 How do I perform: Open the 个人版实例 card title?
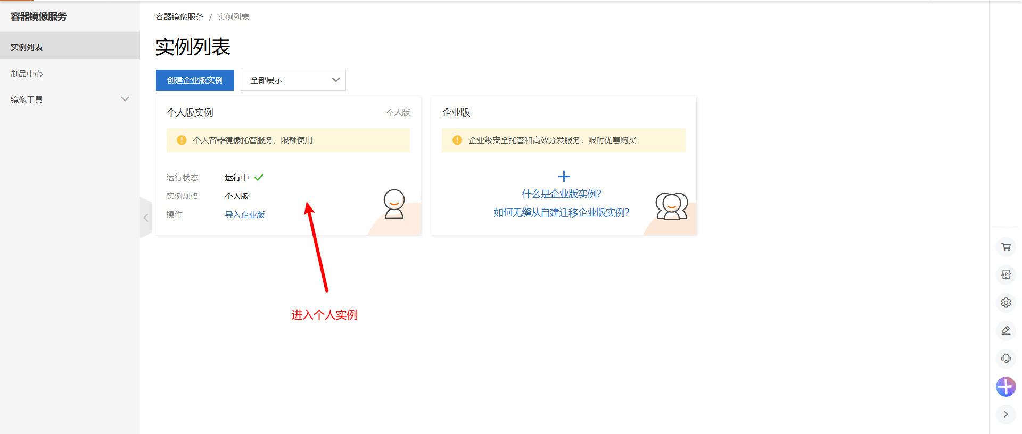pyautogui.click(x=189, y=113)
